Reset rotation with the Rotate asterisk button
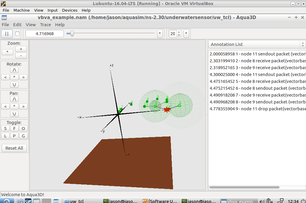The width and height of the screenshot is (306, 203). click(x=14, y=77)
